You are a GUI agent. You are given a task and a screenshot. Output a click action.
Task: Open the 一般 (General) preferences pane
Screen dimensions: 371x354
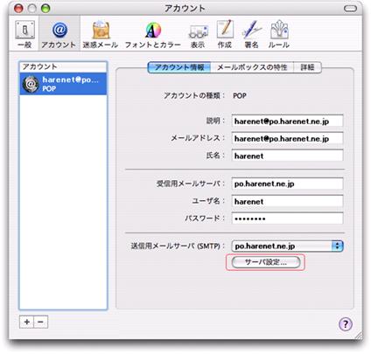coord(24,34)
